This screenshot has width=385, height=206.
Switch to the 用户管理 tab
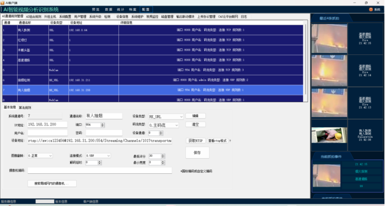(80, 17)
